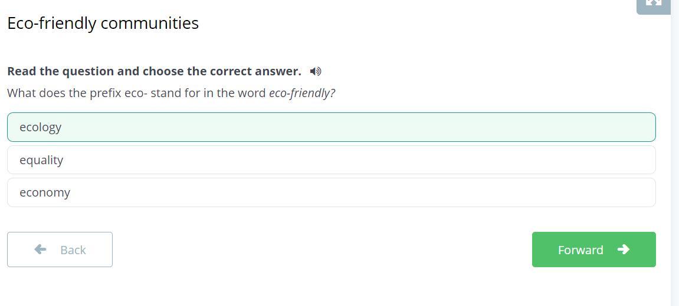The image size is (679, 306).
Task: Click the "Forward" text label on green button
Action: 580,250
